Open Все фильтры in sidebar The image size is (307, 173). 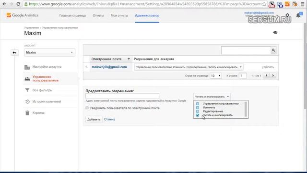pos(42,90)
